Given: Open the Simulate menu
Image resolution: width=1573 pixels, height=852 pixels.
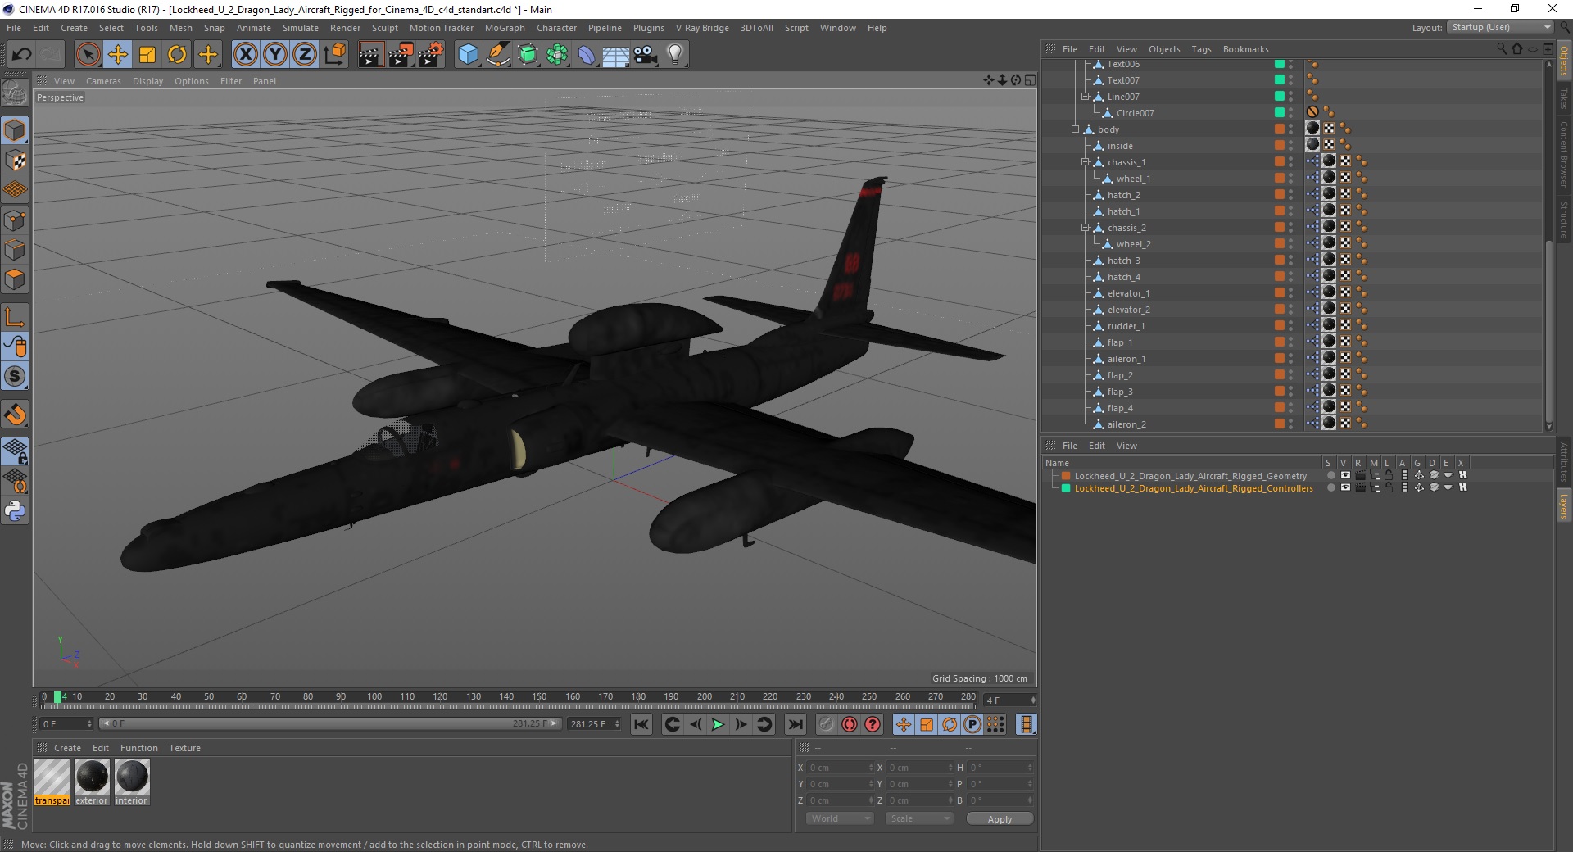Looking at the screenshot, I should click(300, 28).
